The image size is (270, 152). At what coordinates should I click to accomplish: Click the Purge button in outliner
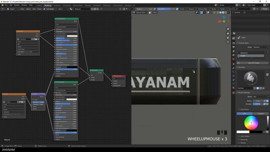[x=265, y=9]
